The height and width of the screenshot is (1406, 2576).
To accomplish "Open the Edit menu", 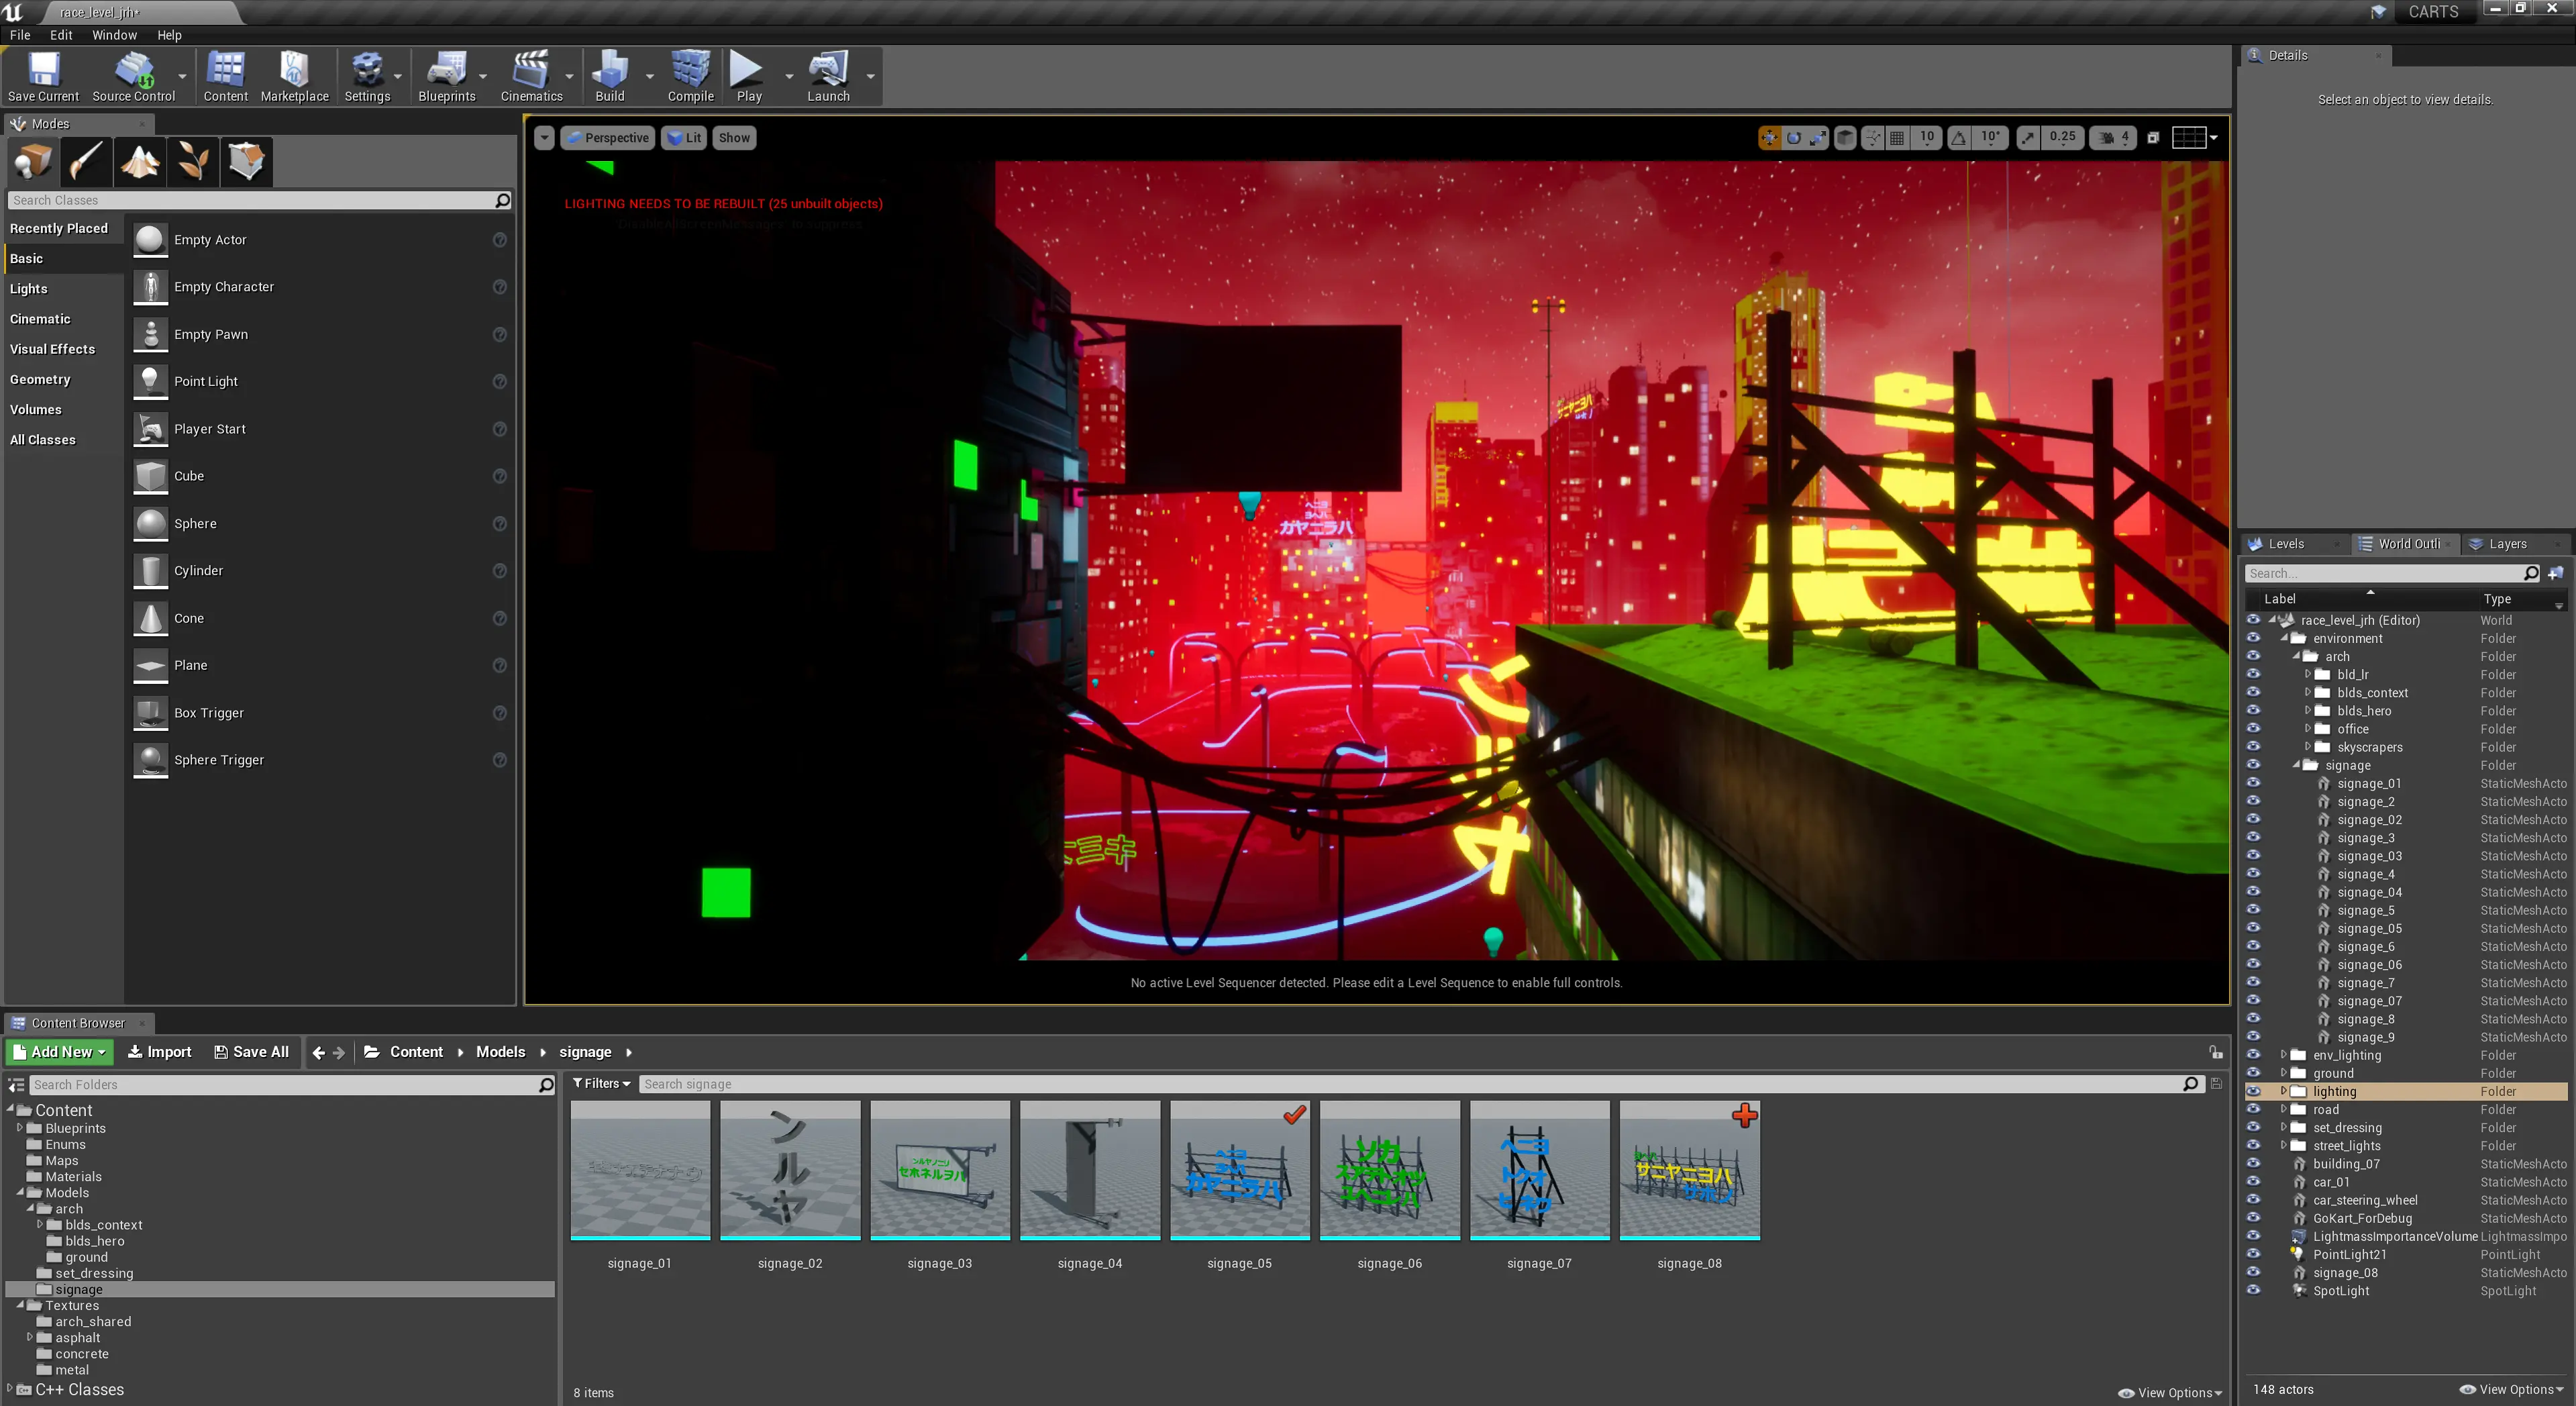I will pos(61,35).
